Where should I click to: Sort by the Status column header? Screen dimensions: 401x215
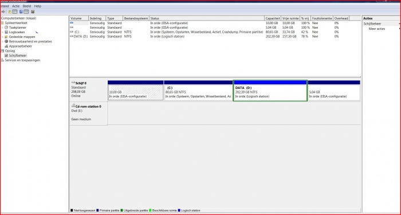coord(207,18)
